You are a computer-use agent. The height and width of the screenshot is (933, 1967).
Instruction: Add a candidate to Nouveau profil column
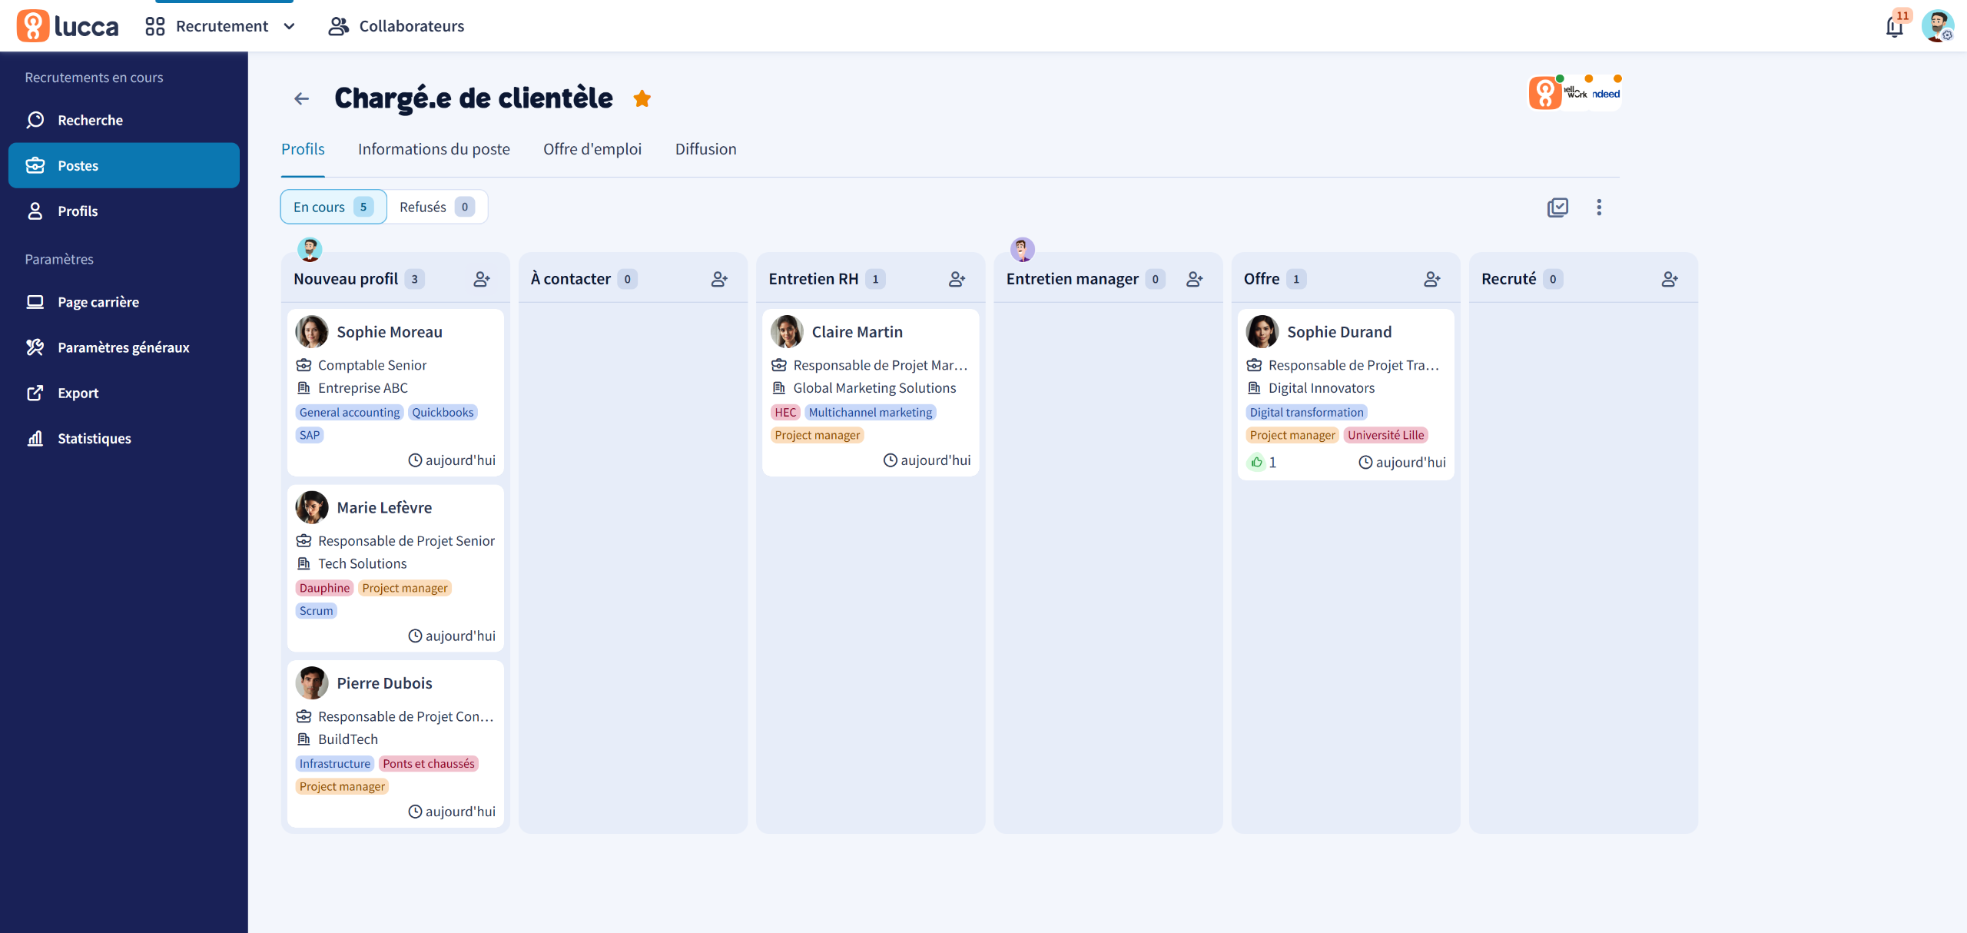482,279
